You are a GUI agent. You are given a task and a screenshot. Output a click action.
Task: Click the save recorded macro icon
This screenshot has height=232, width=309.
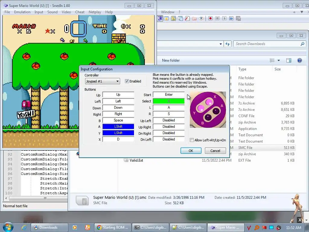coord(238,18)
